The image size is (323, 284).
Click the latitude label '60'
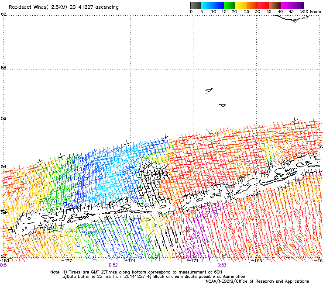[3, 14]
